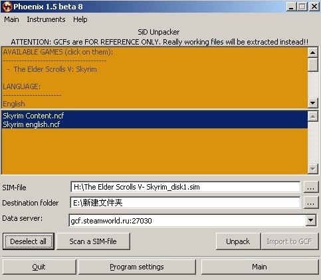
Task: Open the Instruments menu
Action: [x=46, y=19]
